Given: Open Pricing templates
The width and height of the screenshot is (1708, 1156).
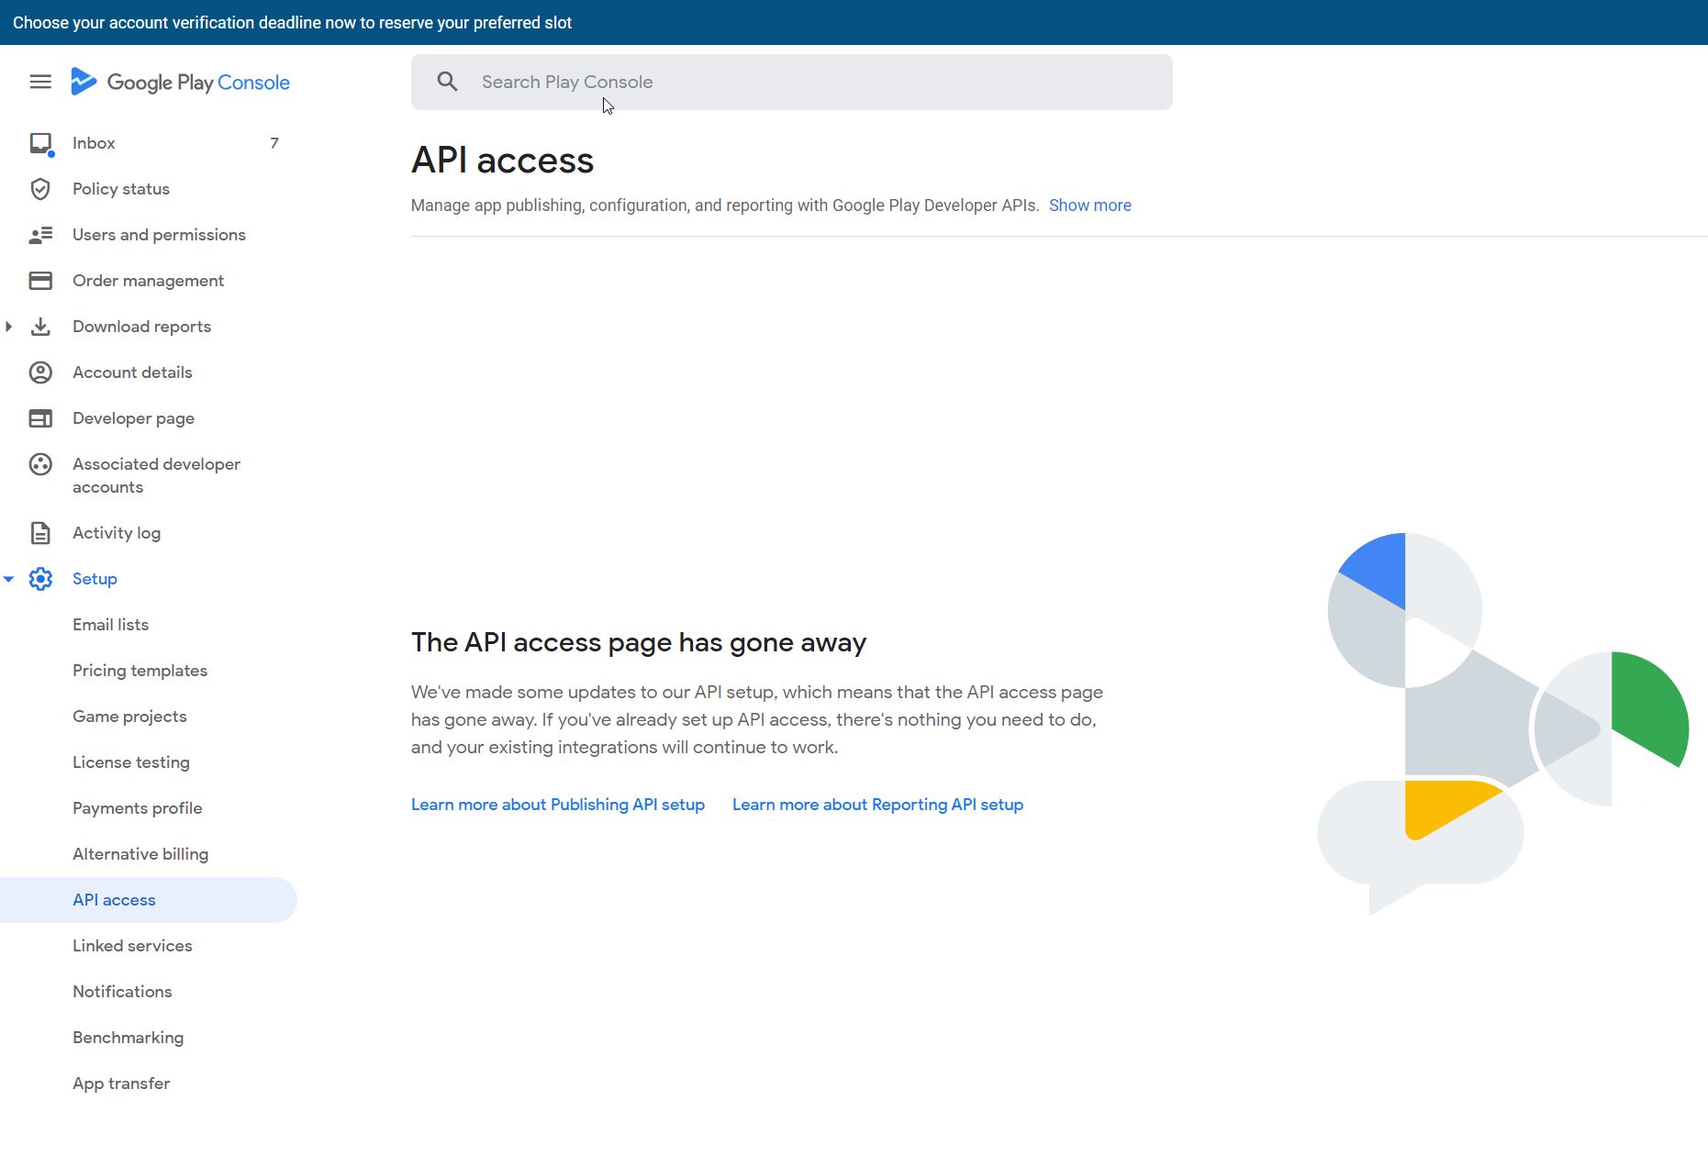Looking at the screenshot, I should 140,671.
